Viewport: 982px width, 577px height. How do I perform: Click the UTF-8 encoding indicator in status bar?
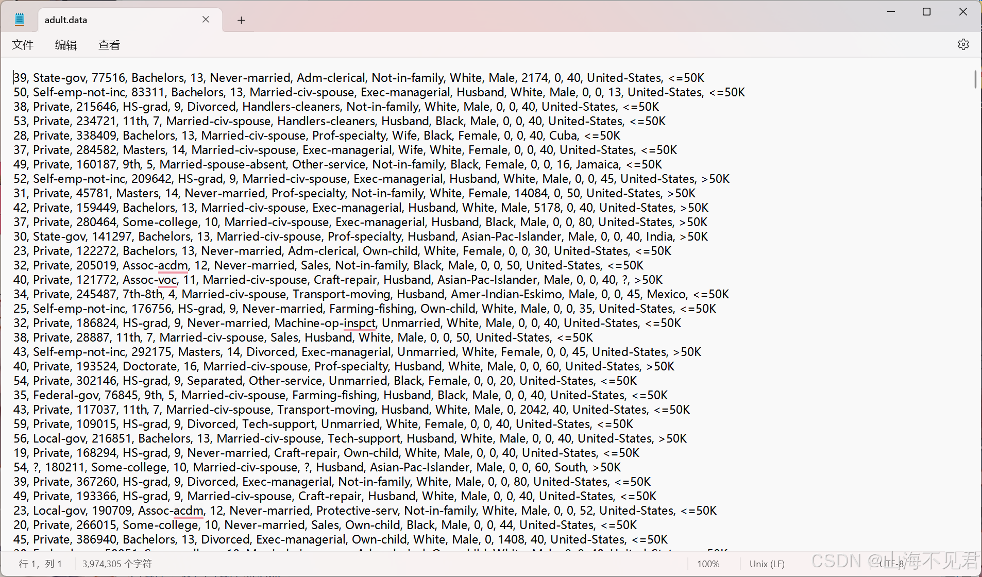pyautogui.click(x=890, y=564)
